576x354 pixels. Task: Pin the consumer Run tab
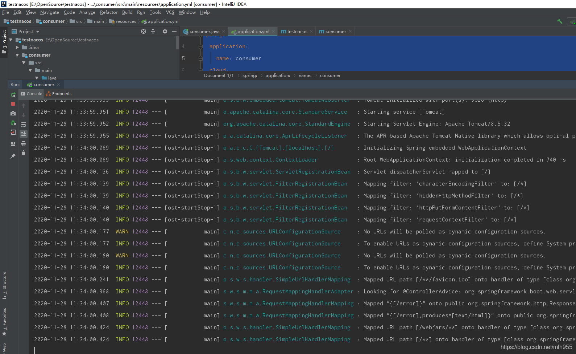13,156
